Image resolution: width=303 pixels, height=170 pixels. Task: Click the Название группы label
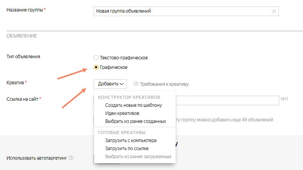25,9
